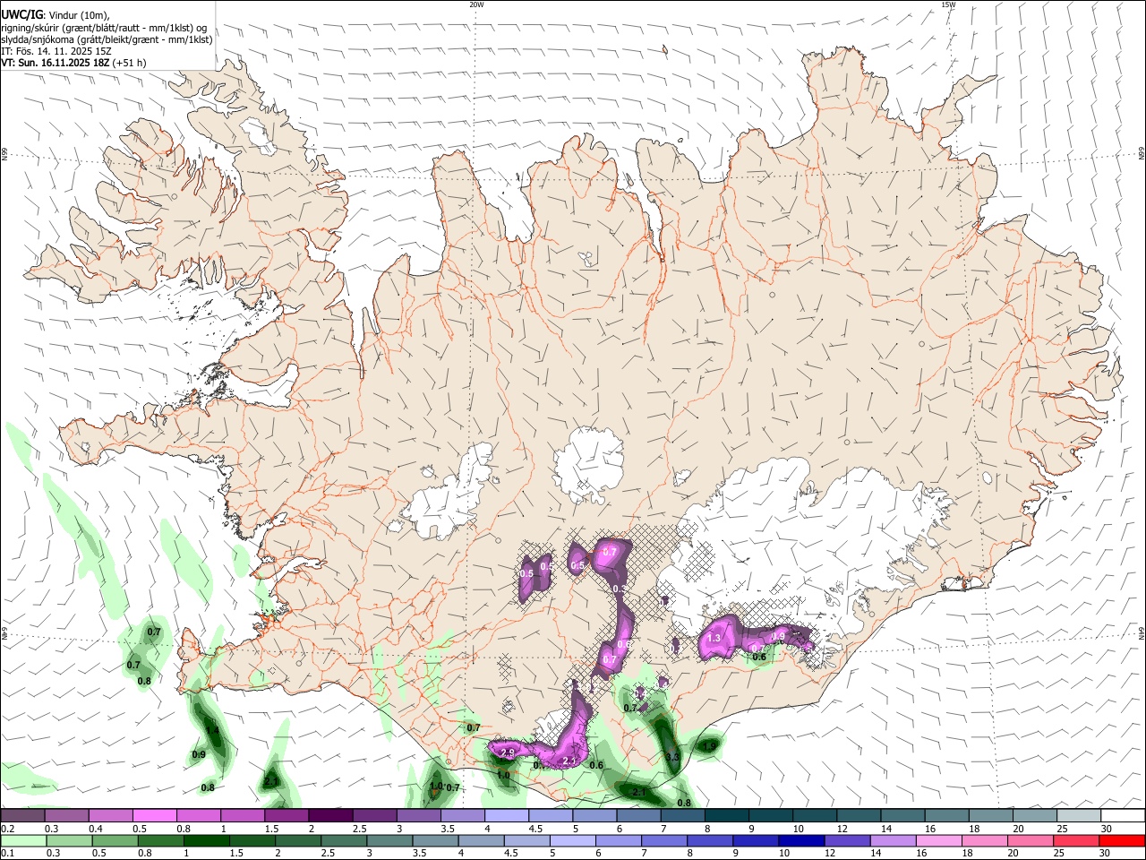The height and width of the screenshot is (860, 1146).
Task: Pick the swatch between 16 and 18 in the lower legend row
Action: 937,841
